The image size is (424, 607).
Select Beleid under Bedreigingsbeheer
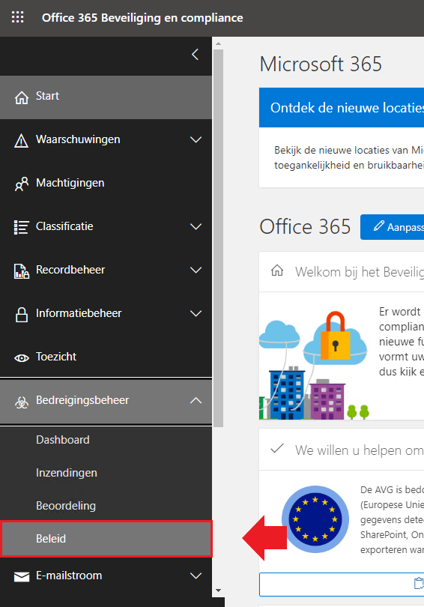(x=106, y=539)
